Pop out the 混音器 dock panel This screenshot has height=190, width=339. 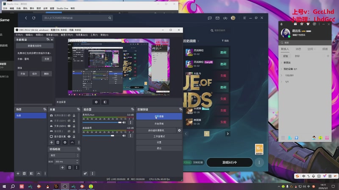[133, 109]
